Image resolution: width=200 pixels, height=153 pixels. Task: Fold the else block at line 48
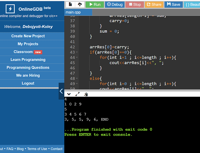(x=77, y=78)
